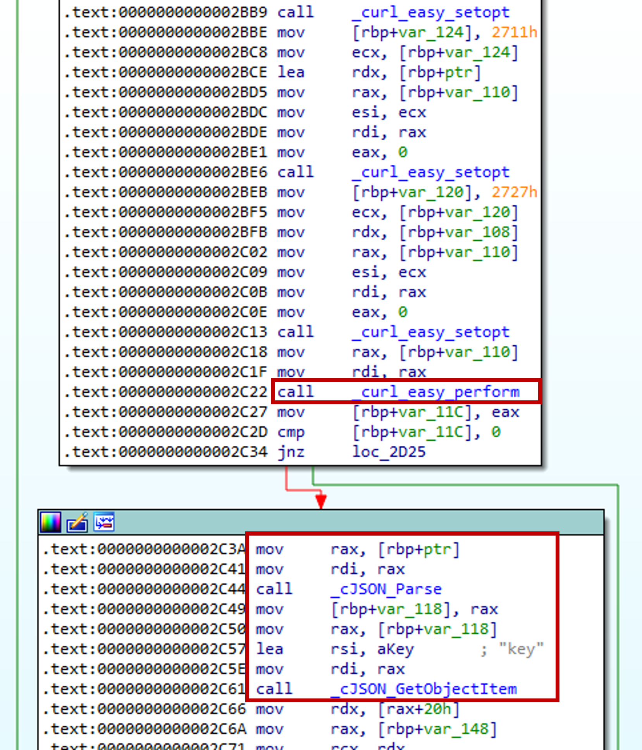Select the 2727h constant value
Image resolution: width=642 pixels, height=750 pixels.
point(514,192)
